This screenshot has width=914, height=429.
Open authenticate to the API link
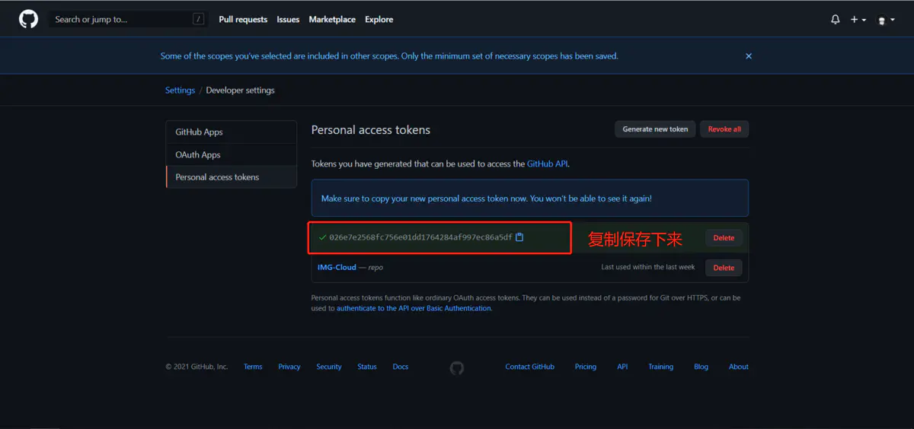coord(414,309)
